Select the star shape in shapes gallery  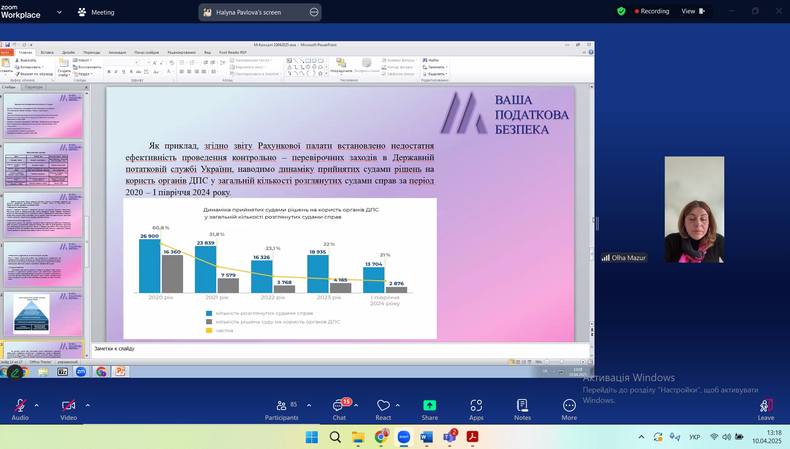tap(320, 73)
